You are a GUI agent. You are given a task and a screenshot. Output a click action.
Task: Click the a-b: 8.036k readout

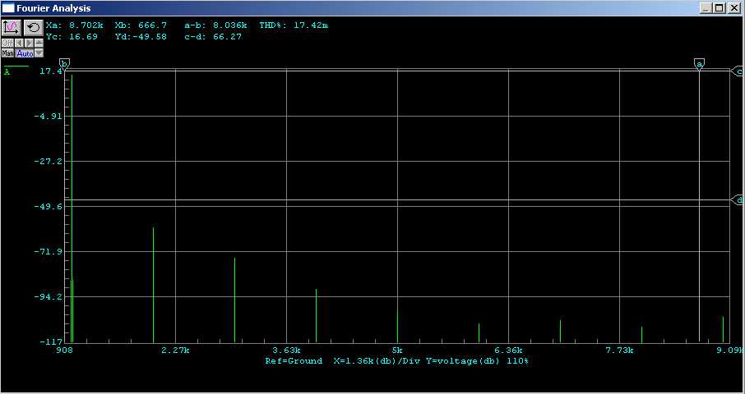[x=216, y=25]
